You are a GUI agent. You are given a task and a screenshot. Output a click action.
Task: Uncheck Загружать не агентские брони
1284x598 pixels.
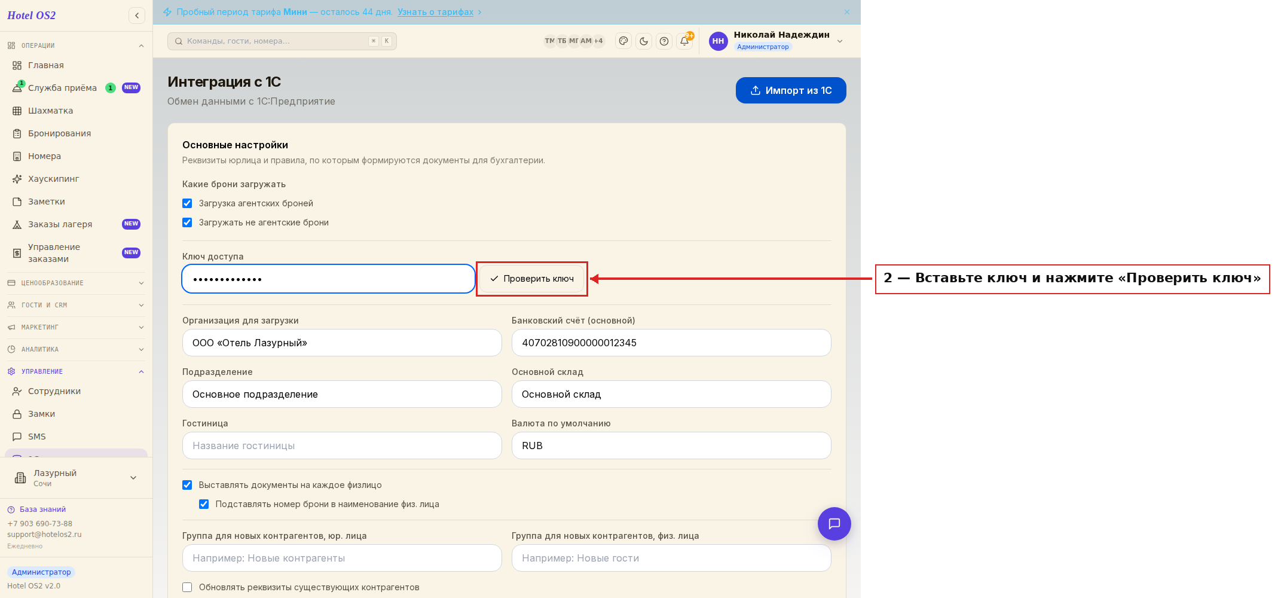tap(187, 222)
